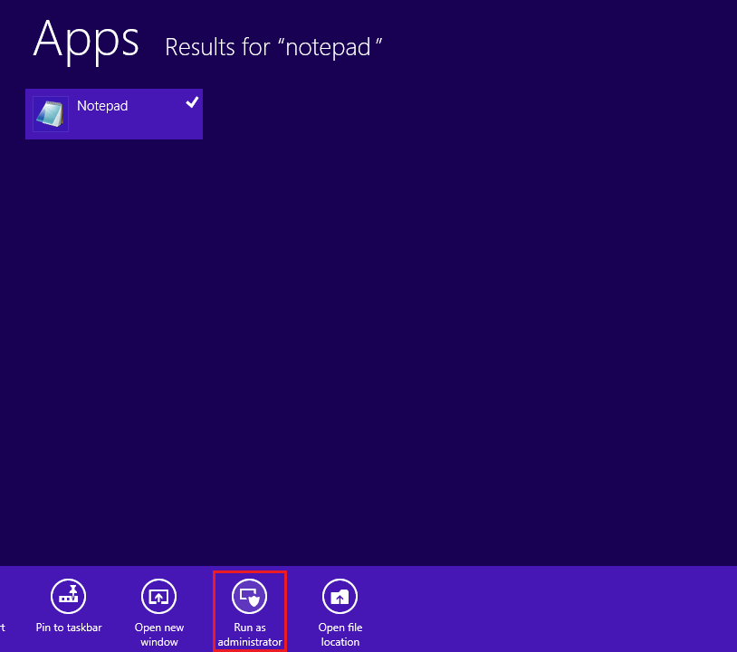The width and height of the screenshot is (737, 652).
Task: Uncheck the Notepad tile checkmark
Action: [x=192, y=101]
